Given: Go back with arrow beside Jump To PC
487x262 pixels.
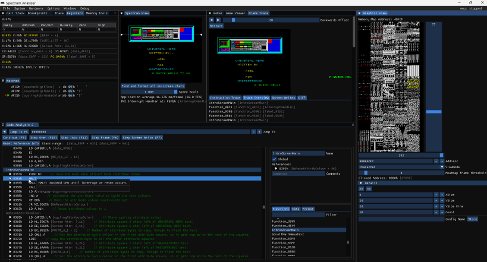Looking at the screenshot, I should coord(4,132).
